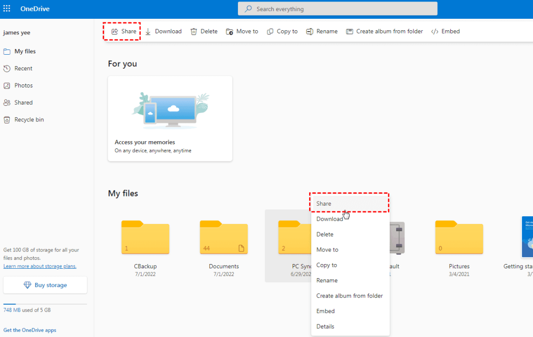Select Share from the context menu
This screenshot has height=337, width=533.
click(324, 204)
